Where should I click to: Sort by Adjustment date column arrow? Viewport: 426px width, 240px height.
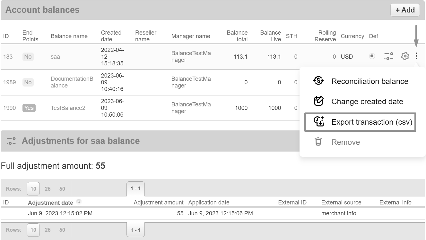click(79, 202)
